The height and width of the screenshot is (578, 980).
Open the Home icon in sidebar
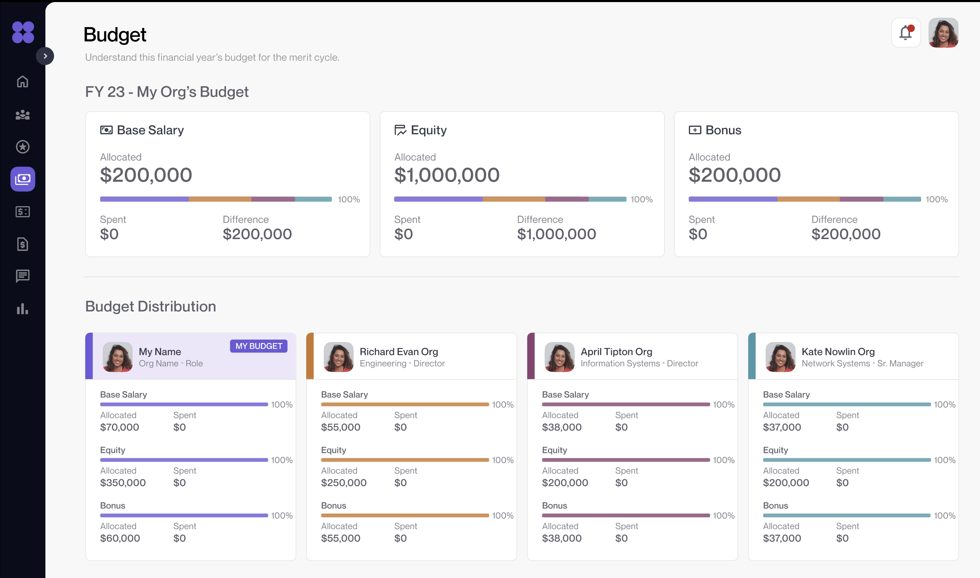(23, 82)
